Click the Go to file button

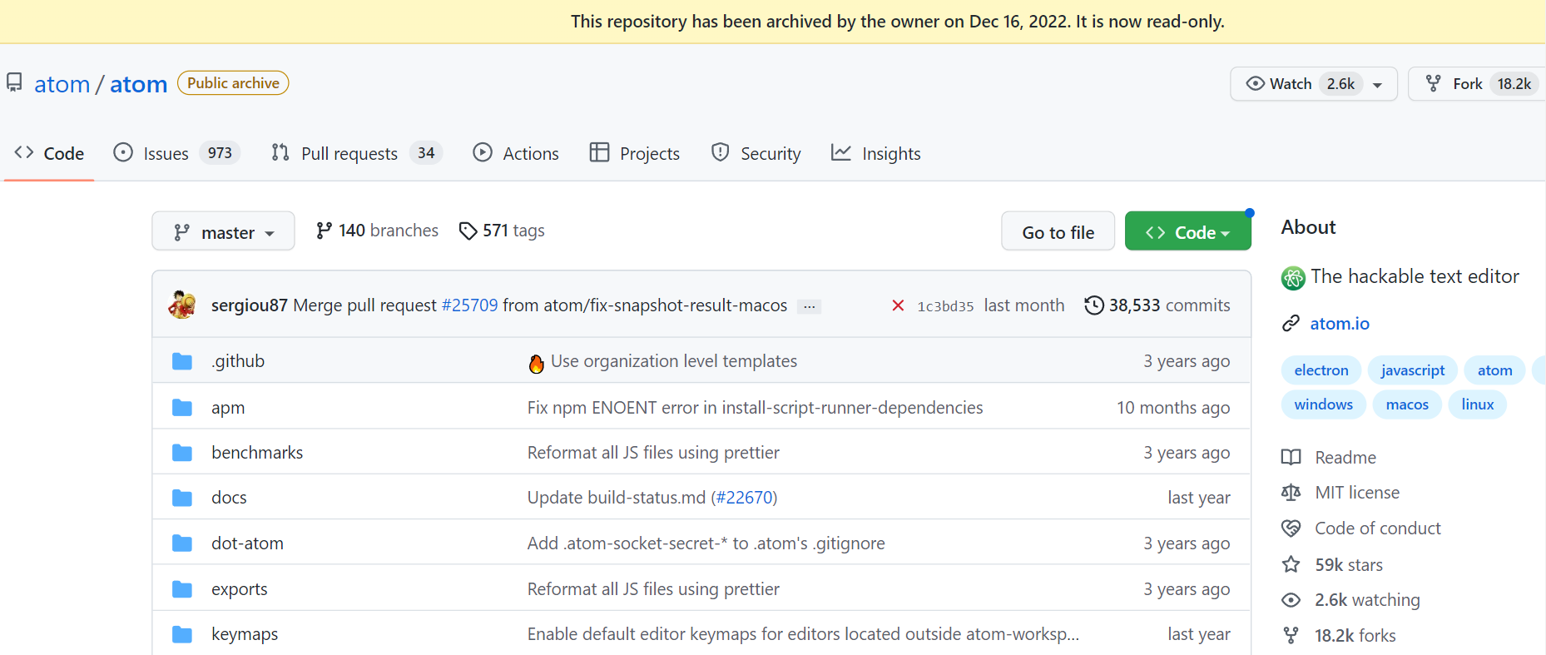pyautogui.click(x=1058, y=232)
